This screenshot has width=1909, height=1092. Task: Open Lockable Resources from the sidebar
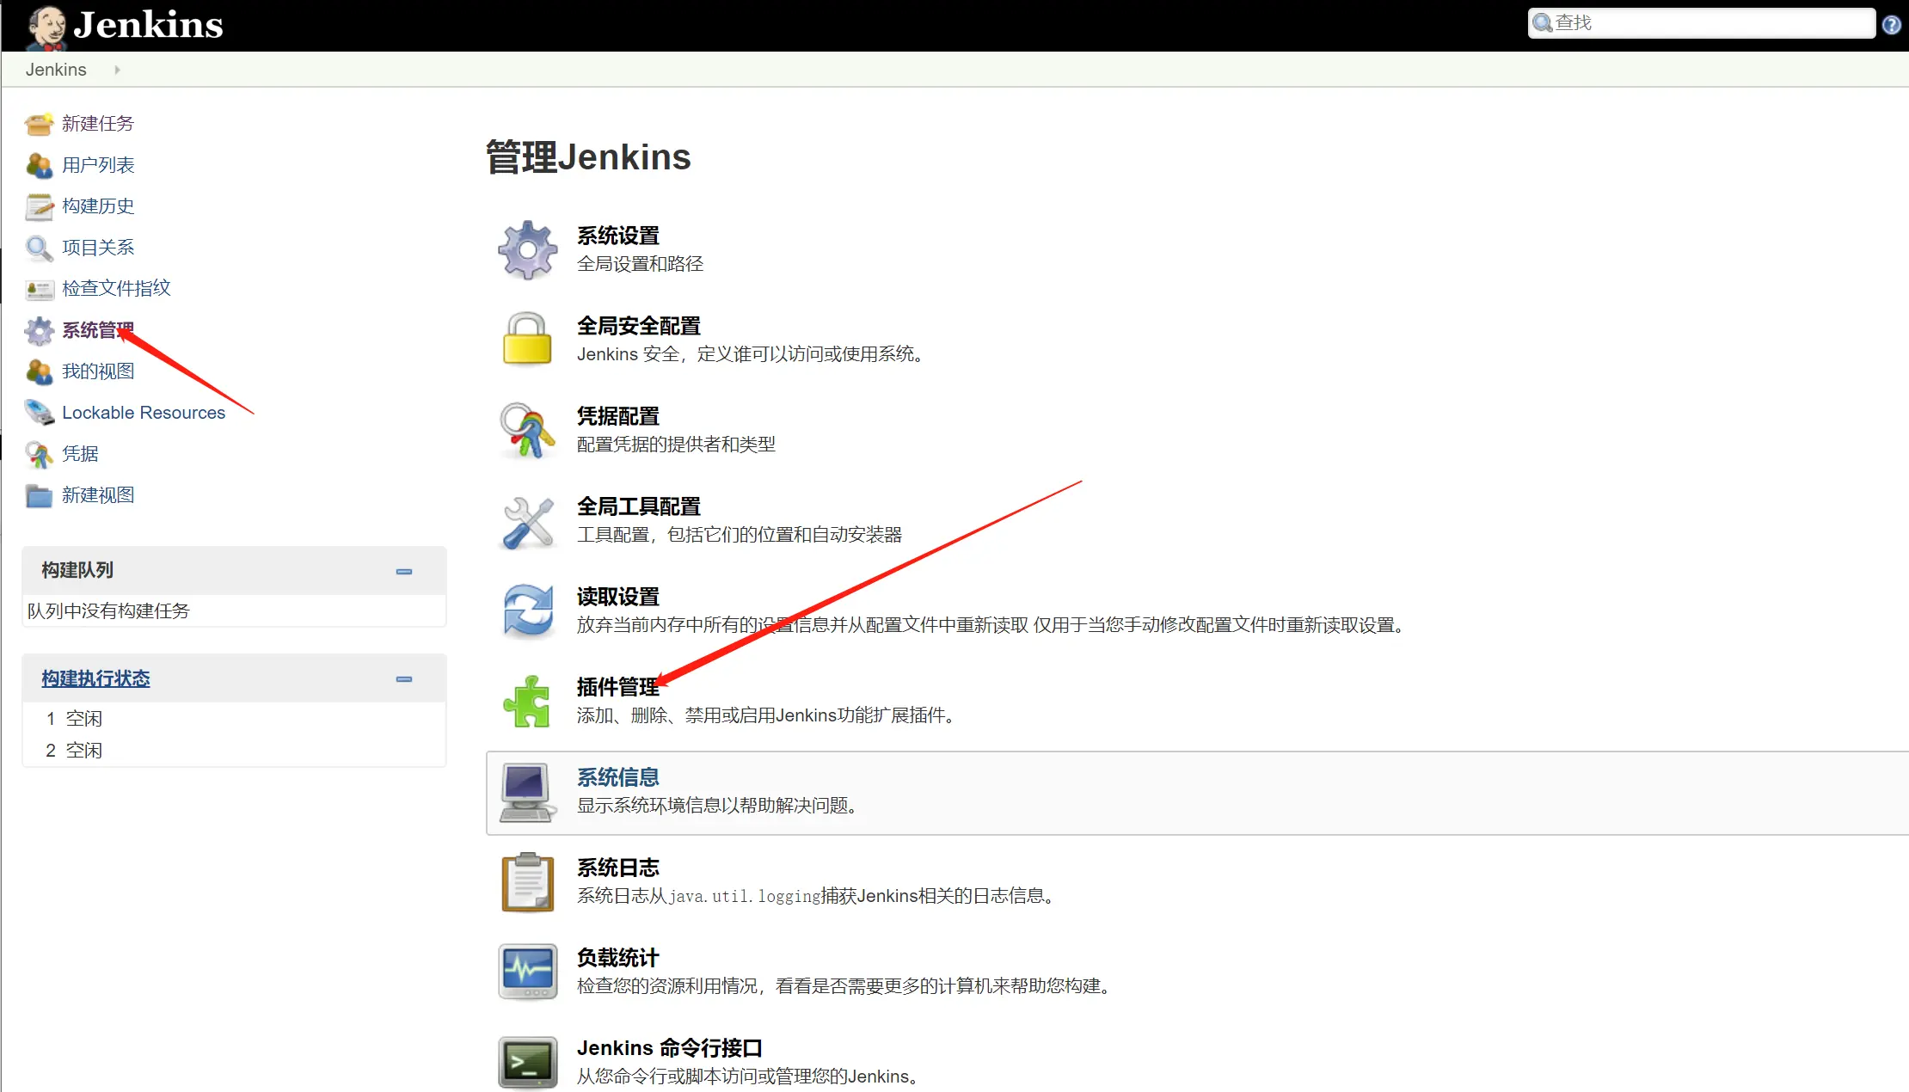144,413
